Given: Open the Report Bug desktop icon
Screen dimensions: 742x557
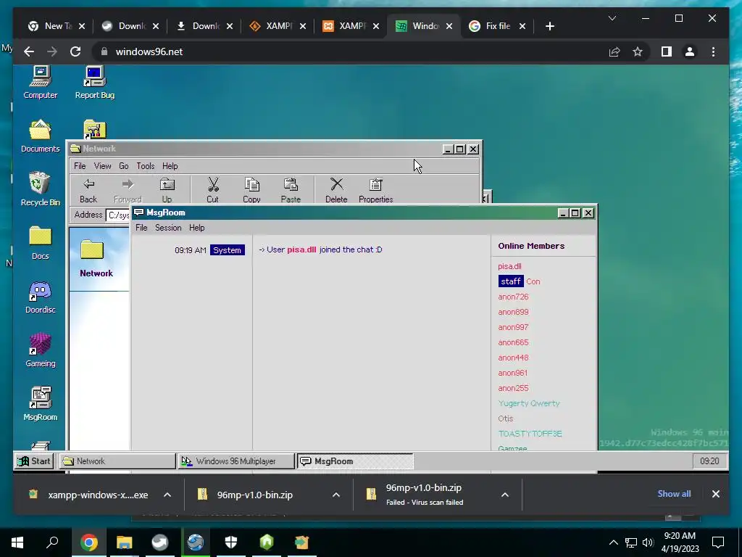Looking at the screenshot, I should tap(95, 81).
